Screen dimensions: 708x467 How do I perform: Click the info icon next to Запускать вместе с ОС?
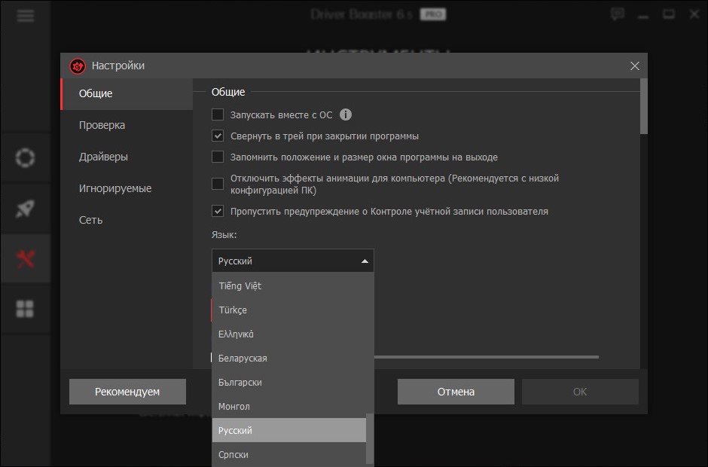346,115
